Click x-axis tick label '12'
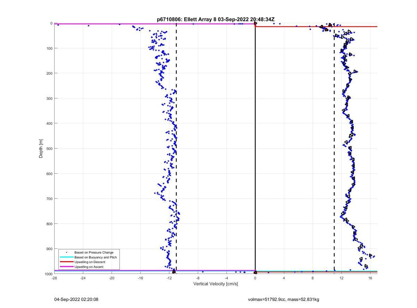 click(x=342, y=278)
